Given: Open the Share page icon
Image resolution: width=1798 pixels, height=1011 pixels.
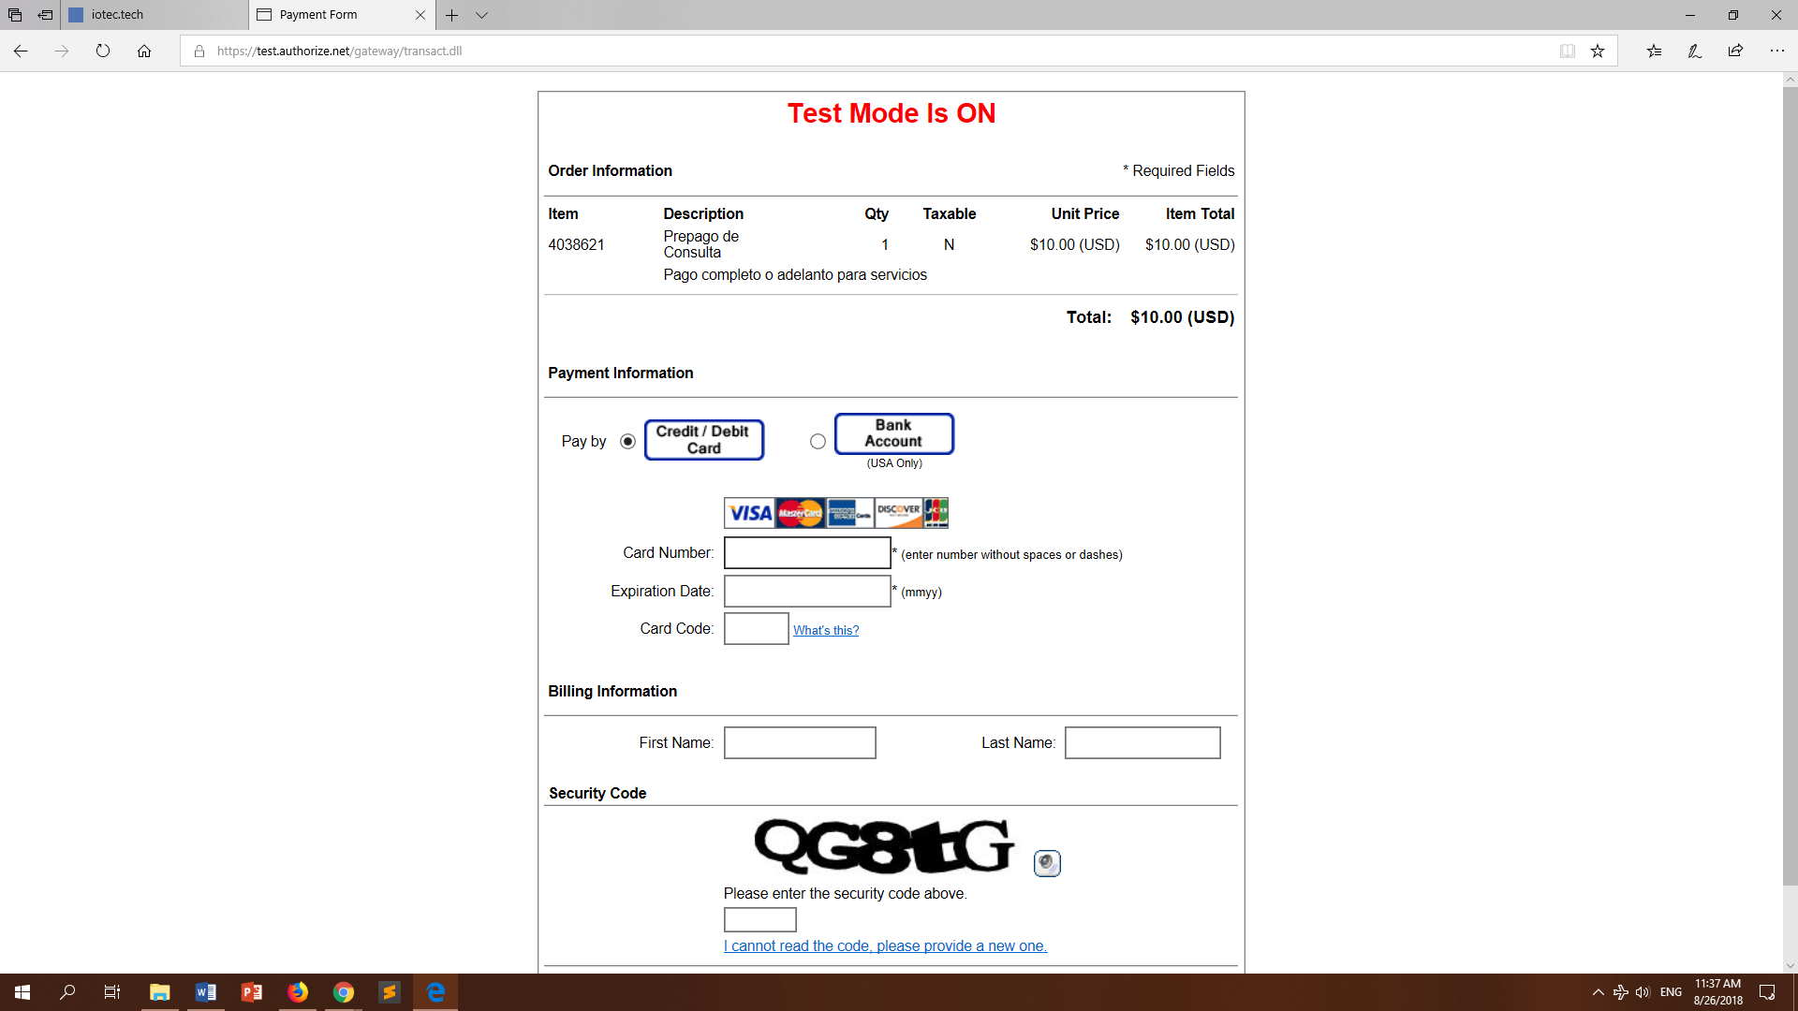Looking at the screenshot, I should point(1735,51).
